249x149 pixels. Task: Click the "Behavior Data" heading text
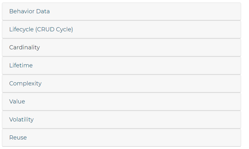[29, 11]
